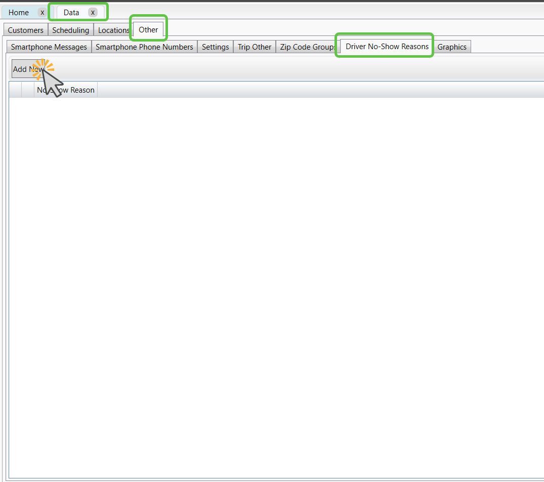Viewport: 544px width, 482px height.
Task: Switch to the Trip Other sub-tab
Action: pyautogui.click(x=255, y=47)
